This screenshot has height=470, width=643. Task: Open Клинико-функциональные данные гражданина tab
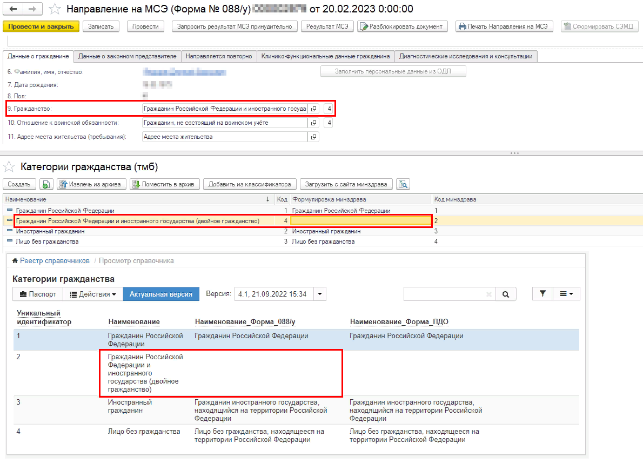coord(325,56)
